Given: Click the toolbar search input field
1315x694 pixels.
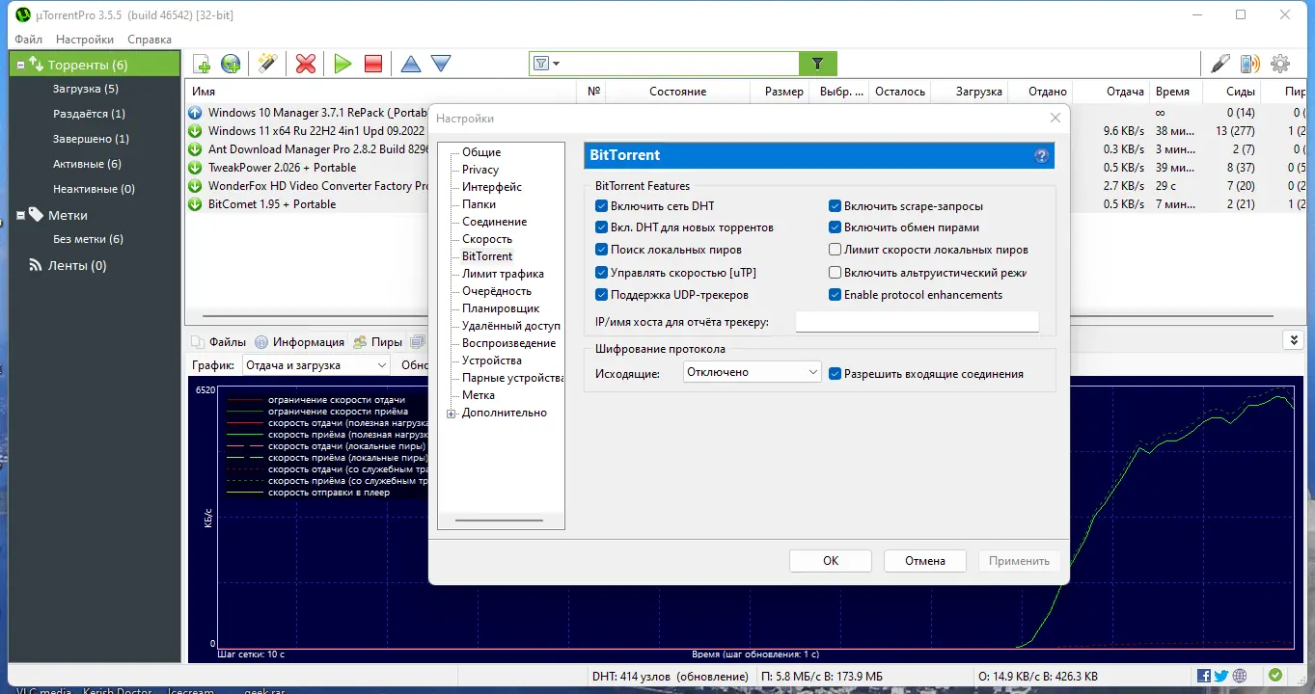Looking at the screenshot, I should point(680,64).
